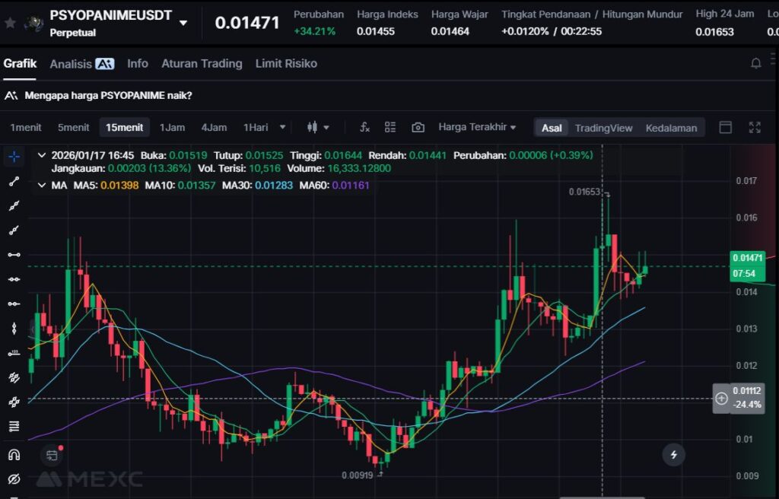Add PSYOPANIMEUSDT to favorites with star
Screen dimensions: 779x499
(x=10, y=22)
